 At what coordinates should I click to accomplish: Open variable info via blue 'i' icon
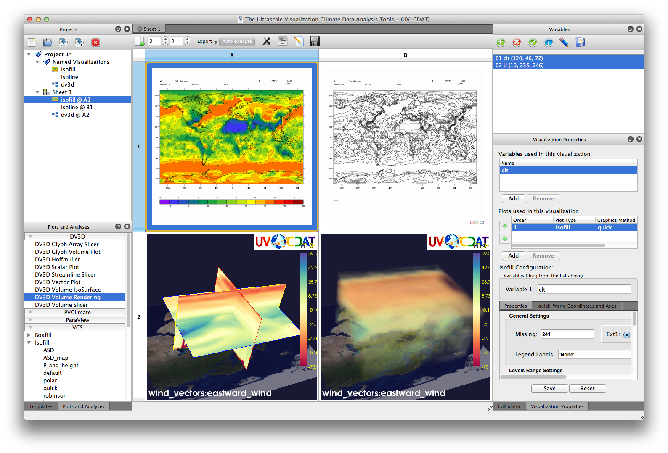tap(549, 42)
